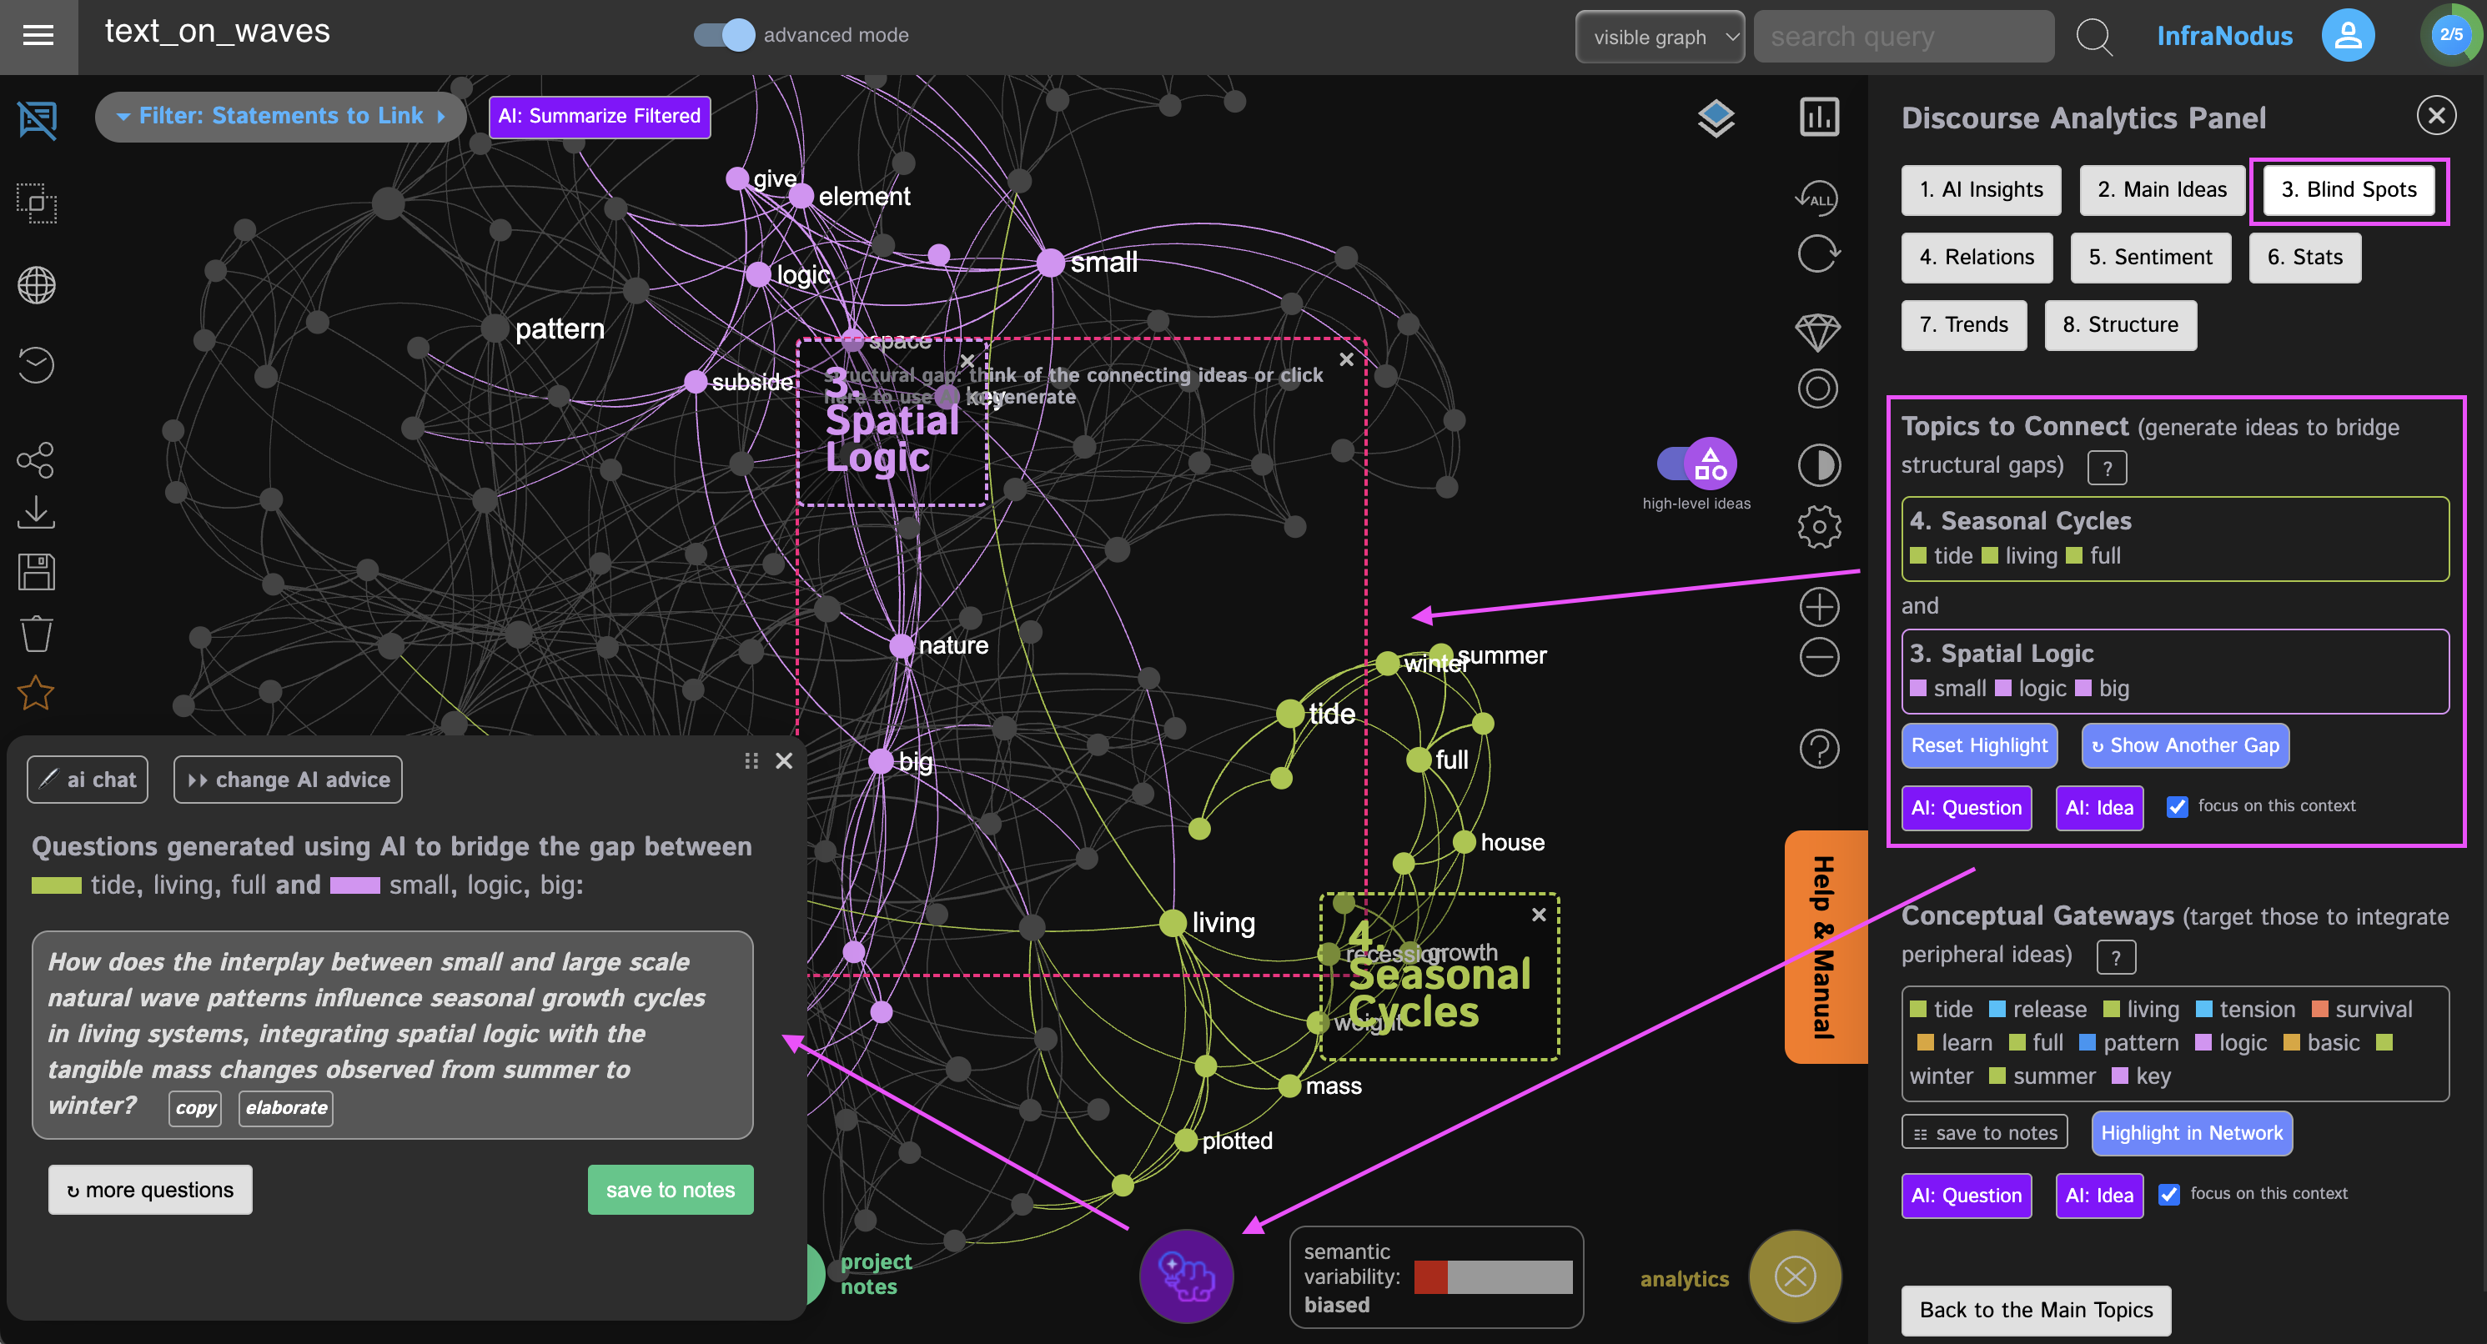Click the green save to notes button
The width and height of the screenshot is (2487, 1344).
(x=670, y=1191)
